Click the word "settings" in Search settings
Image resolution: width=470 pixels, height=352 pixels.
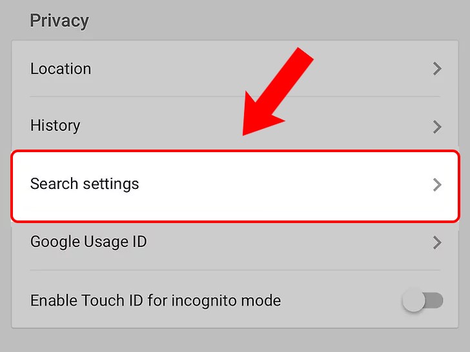point(112,184)
